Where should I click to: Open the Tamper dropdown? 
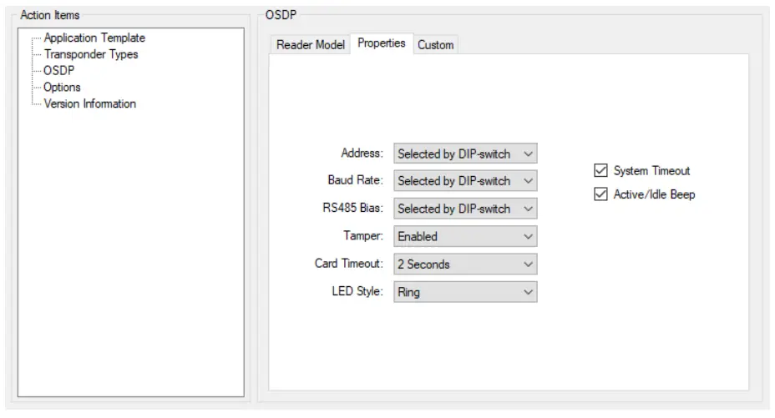[x=464, y=236]
